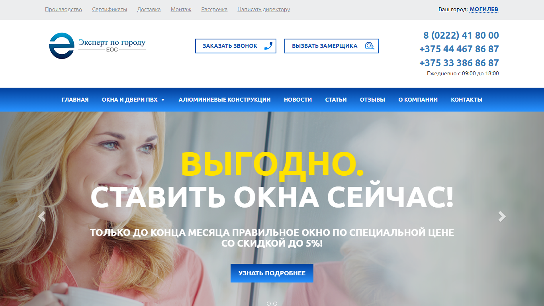Screen dimensions: 544x306
Task: Expand the Окна и двери ПВХ dropdown arrow
Action: click(x=163, y=100)
